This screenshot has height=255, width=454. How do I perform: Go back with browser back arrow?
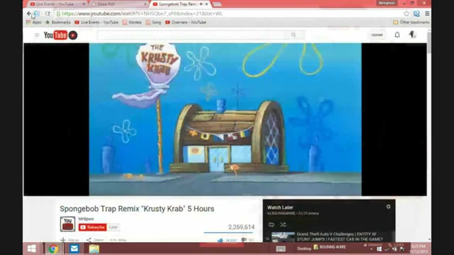coord(29,13)
